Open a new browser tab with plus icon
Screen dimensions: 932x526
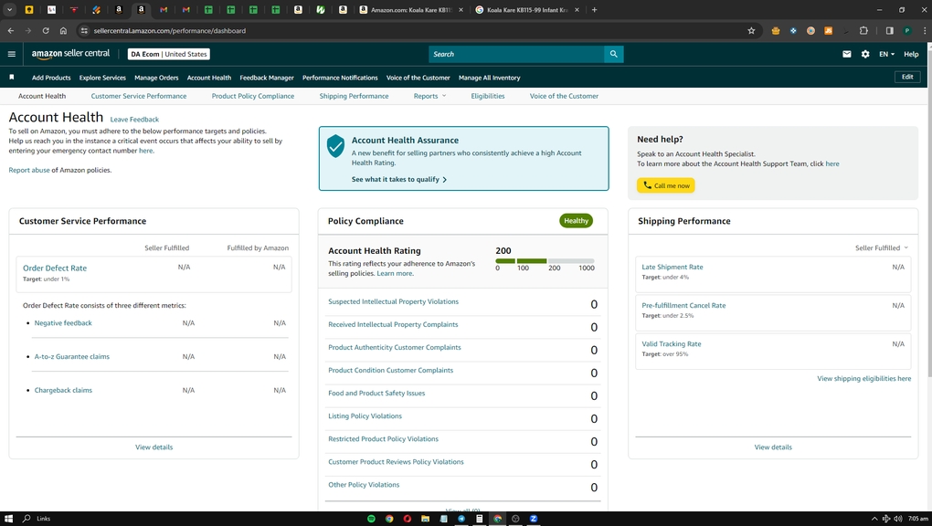(595, 9)
